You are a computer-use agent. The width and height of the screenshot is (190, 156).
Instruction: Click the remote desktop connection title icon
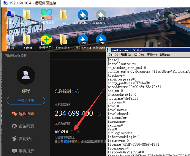pos(5,3)
